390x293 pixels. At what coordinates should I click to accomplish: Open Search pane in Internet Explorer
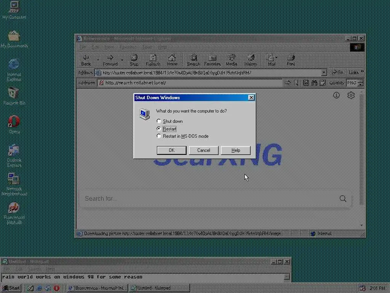point(193,60)
